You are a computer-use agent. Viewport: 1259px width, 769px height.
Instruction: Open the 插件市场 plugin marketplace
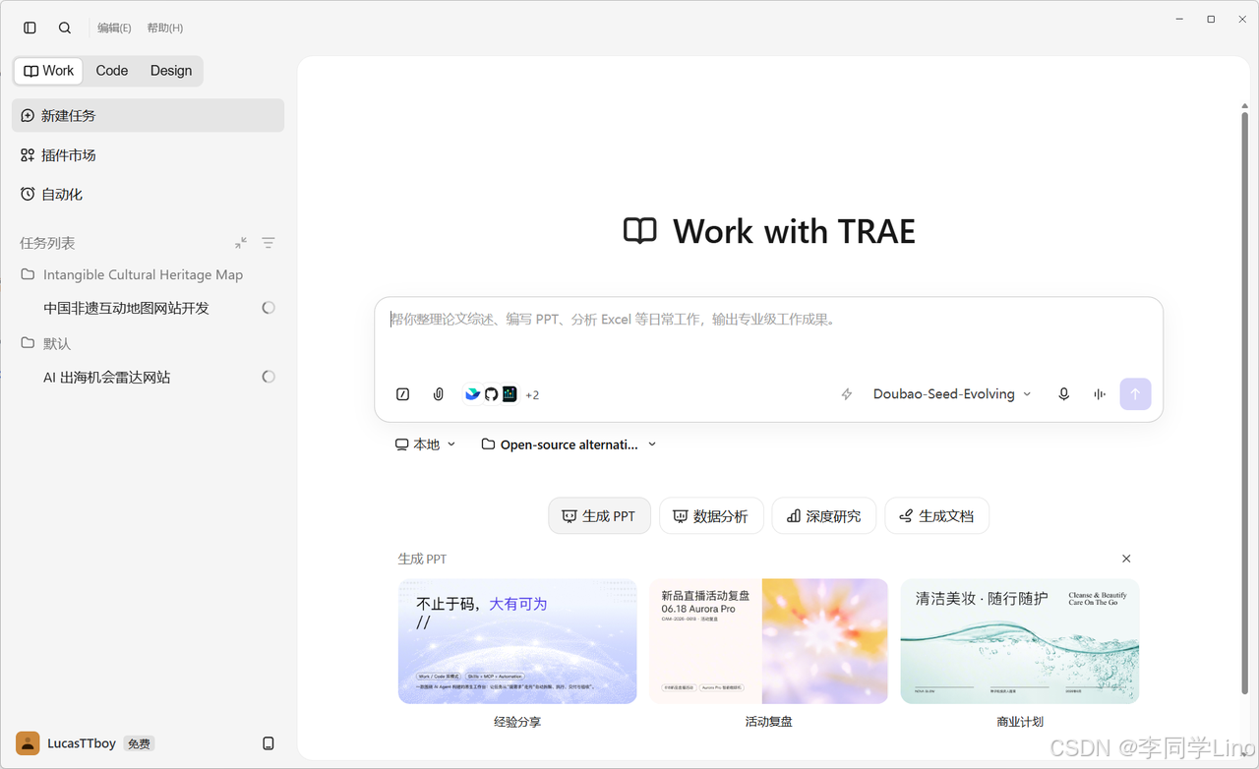(x=148, y=155)
